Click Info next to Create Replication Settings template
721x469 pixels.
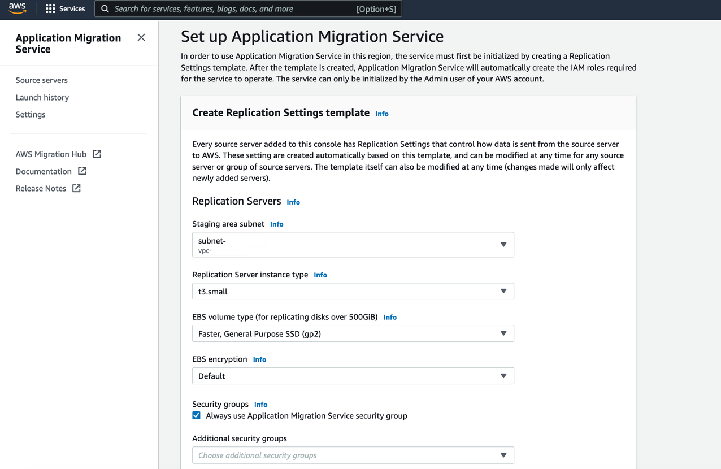tap(381, 114)
